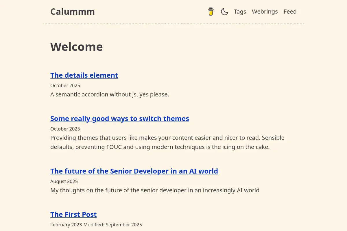Click "My thoughts on the future" summary text

coord(155,190)
